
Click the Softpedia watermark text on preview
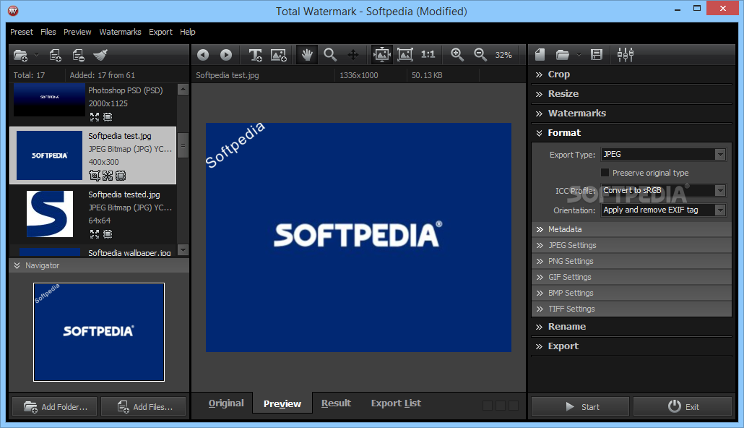click(x=235, y=145)
